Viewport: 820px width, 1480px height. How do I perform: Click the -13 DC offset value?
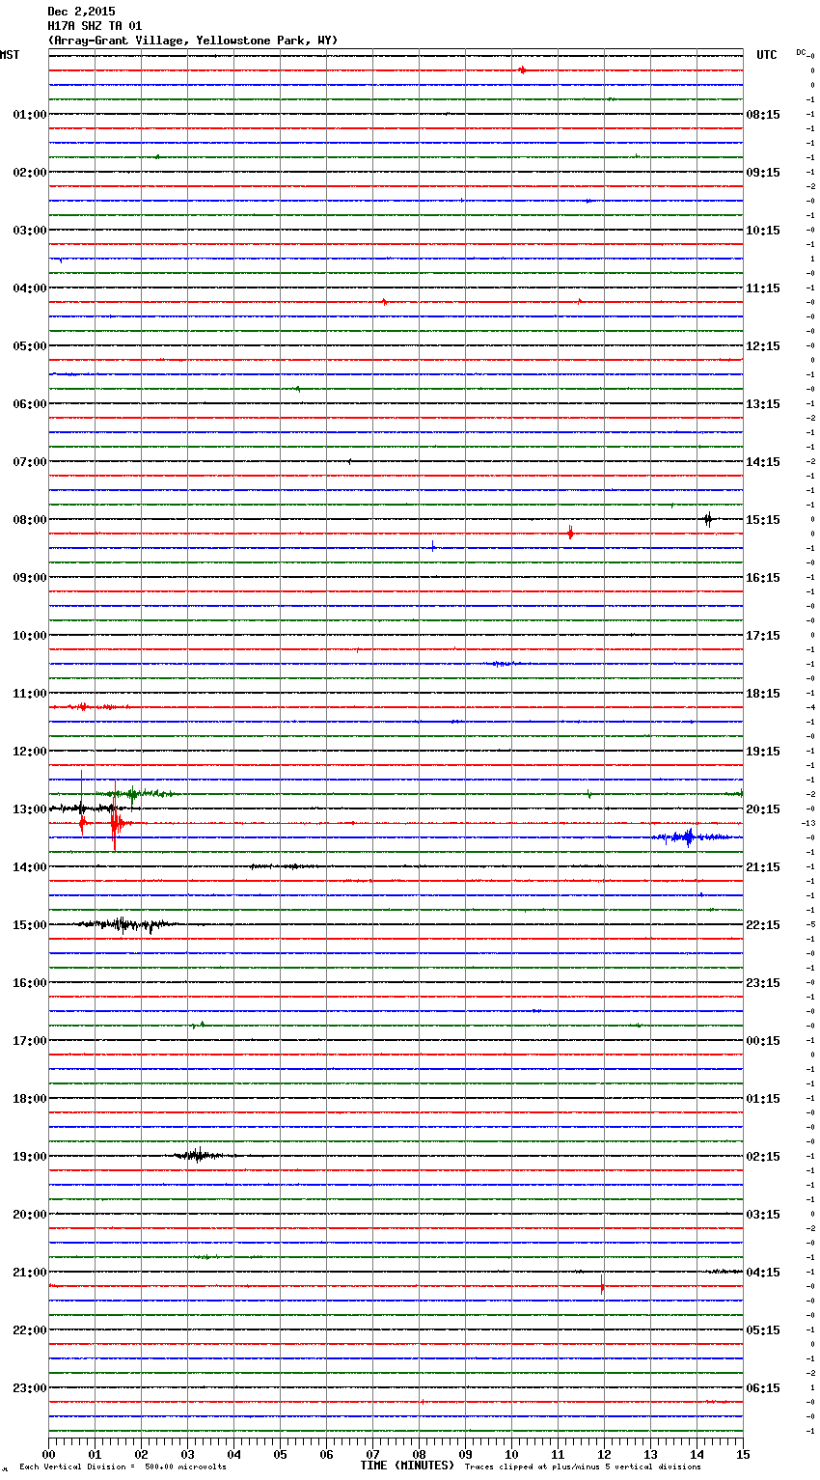pos(809,823)
